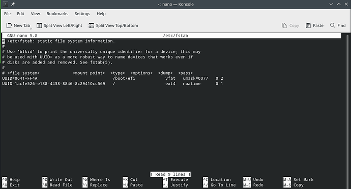The height and width of the screenshot is (189, 351).
Task: Click the New Tab icon in toolbar
Action: click(x=9, y=25)
